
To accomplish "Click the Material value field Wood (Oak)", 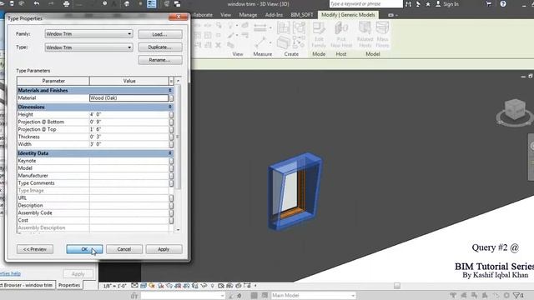I will [x=128, y=98].
